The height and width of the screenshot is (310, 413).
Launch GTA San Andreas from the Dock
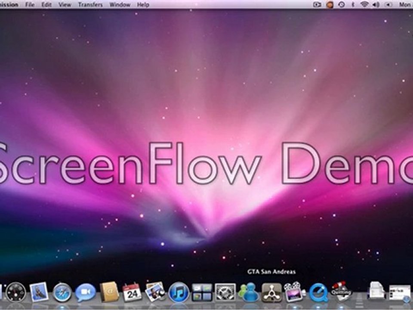(272, 293)
